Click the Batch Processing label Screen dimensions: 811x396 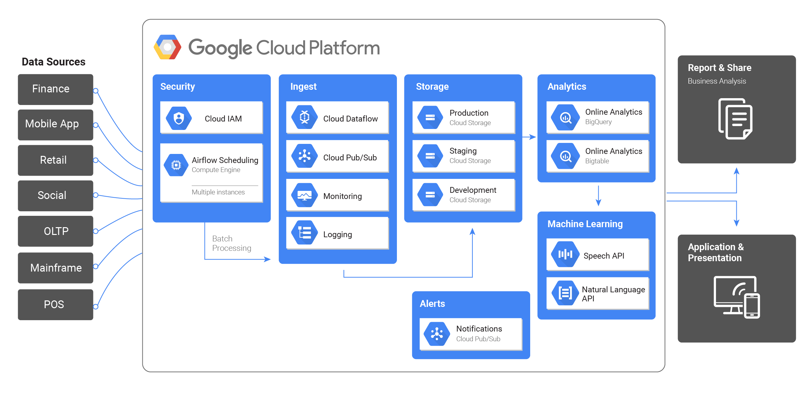point(232,243)
